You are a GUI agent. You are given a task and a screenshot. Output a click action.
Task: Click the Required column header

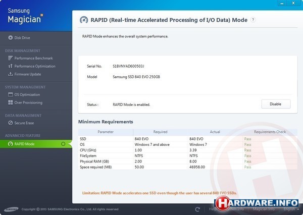160,132
